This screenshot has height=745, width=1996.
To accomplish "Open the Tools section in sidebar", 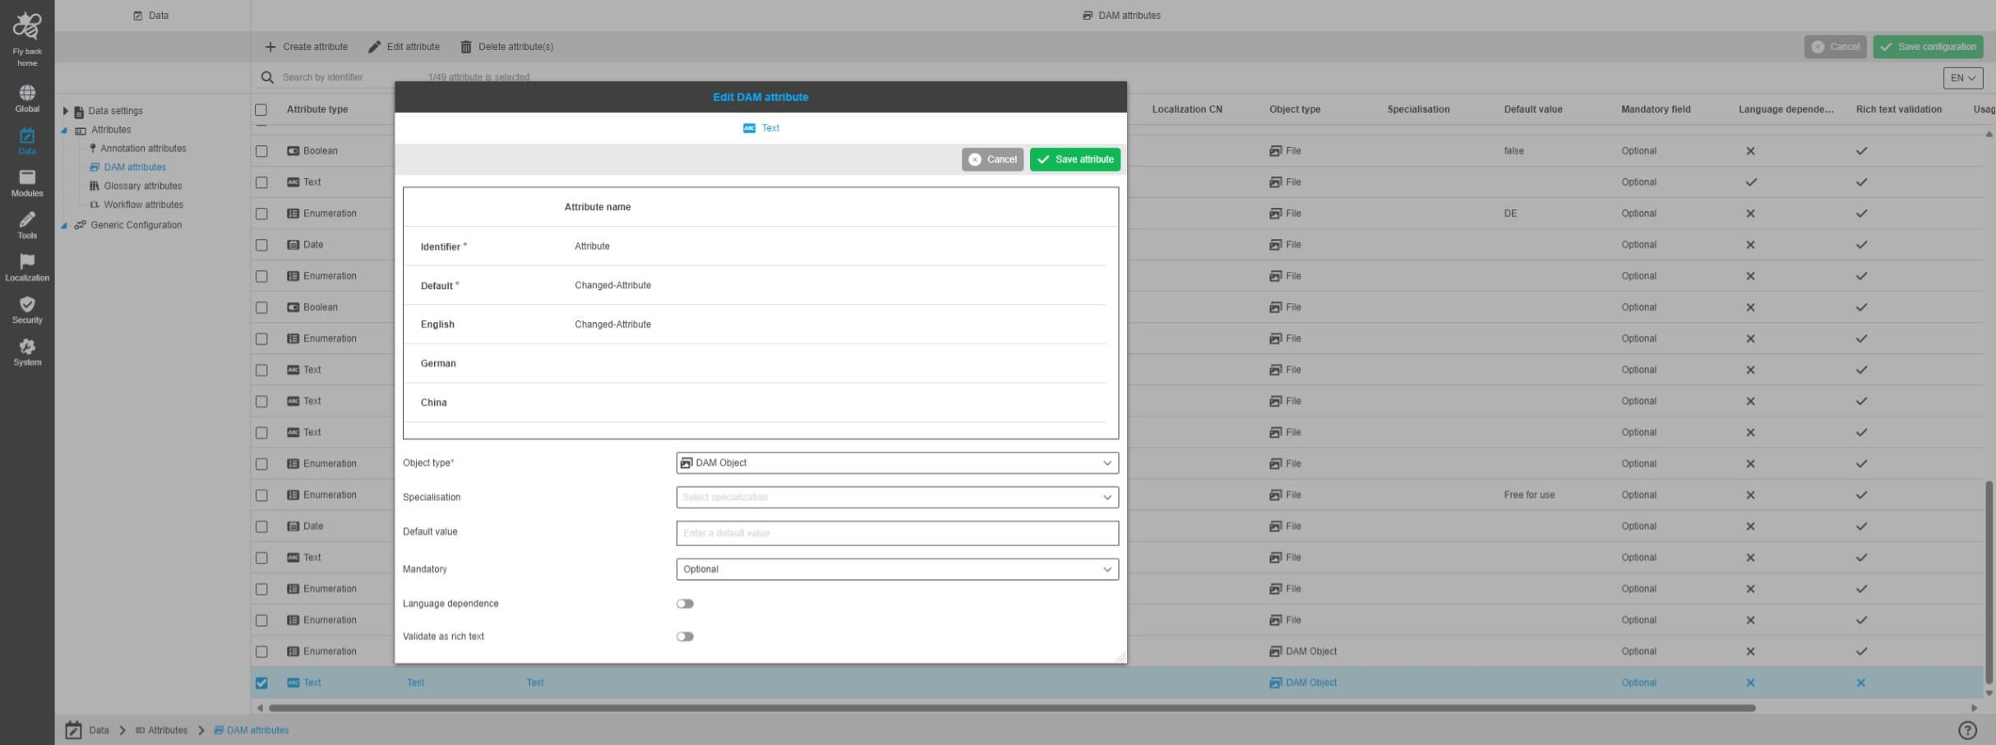I will (27, 225).
